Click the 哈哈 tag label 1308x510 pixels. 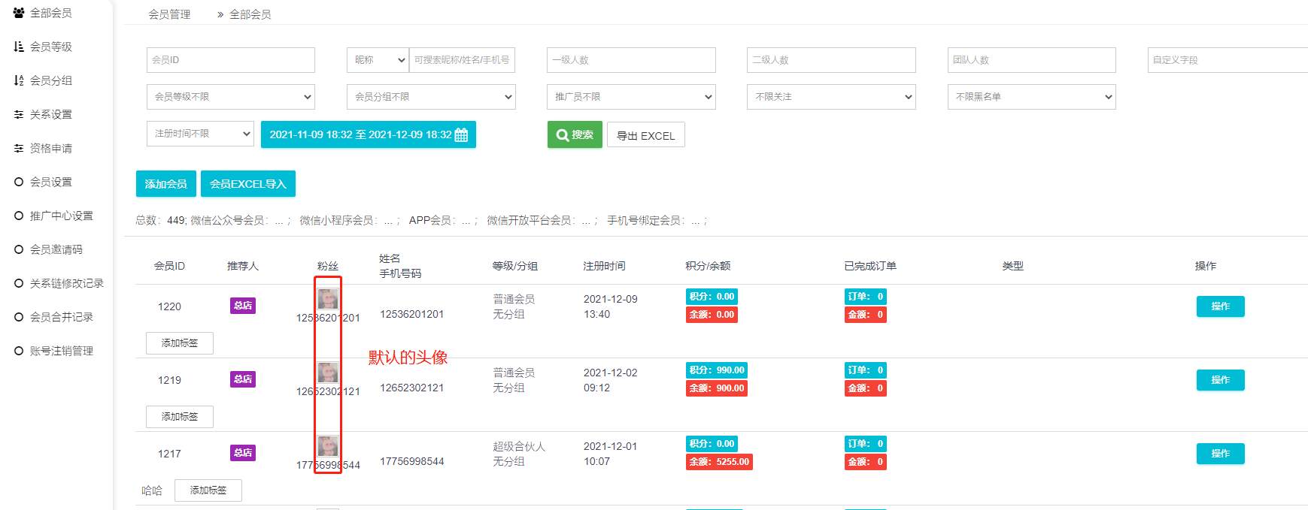[152, 490]
